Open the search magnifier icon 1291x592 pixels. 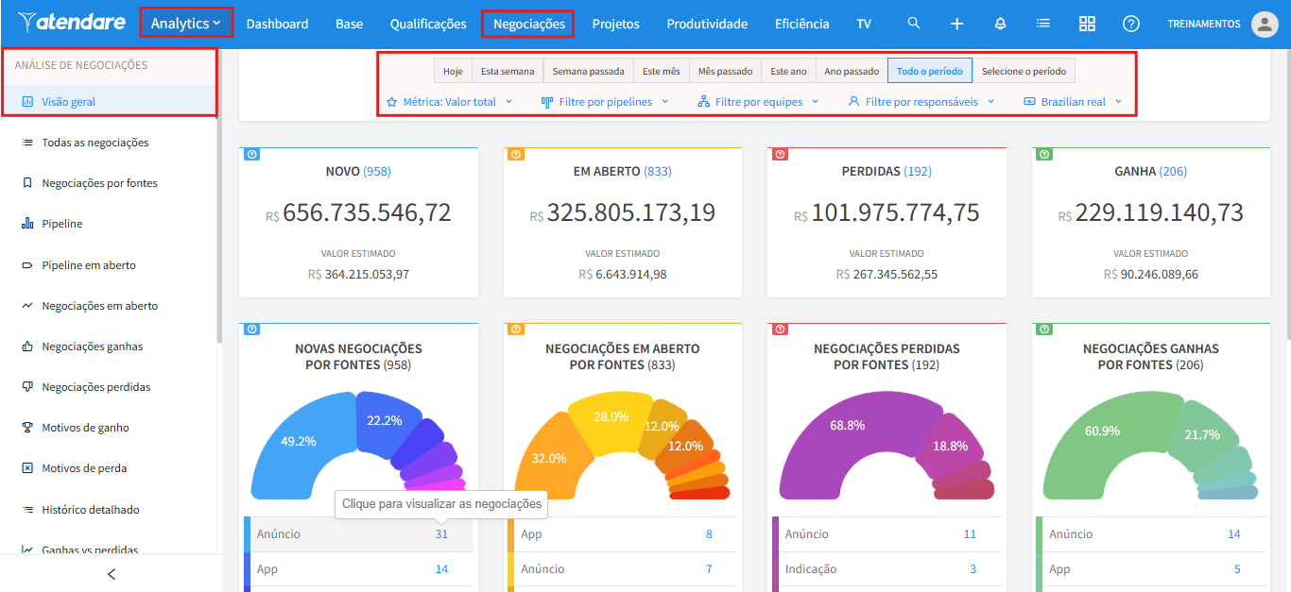(913, 24)
